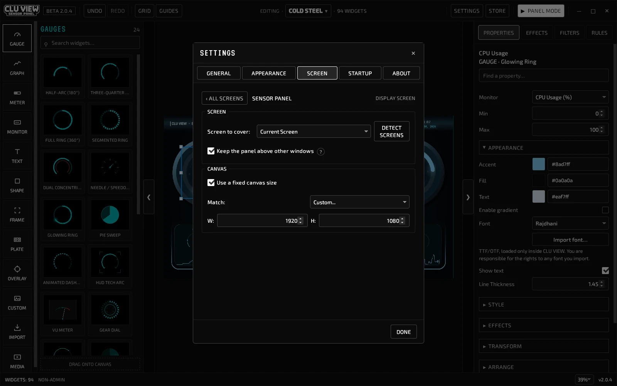Open the Plate widget category
Screen dimensions: 617x386
coord(17,244)
